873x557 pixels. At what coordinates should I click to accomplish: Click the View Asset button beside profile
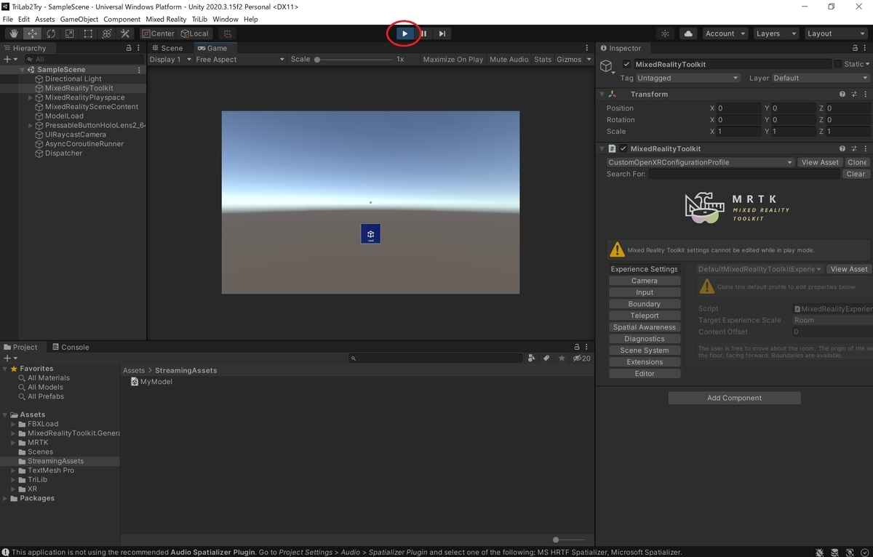820,162
